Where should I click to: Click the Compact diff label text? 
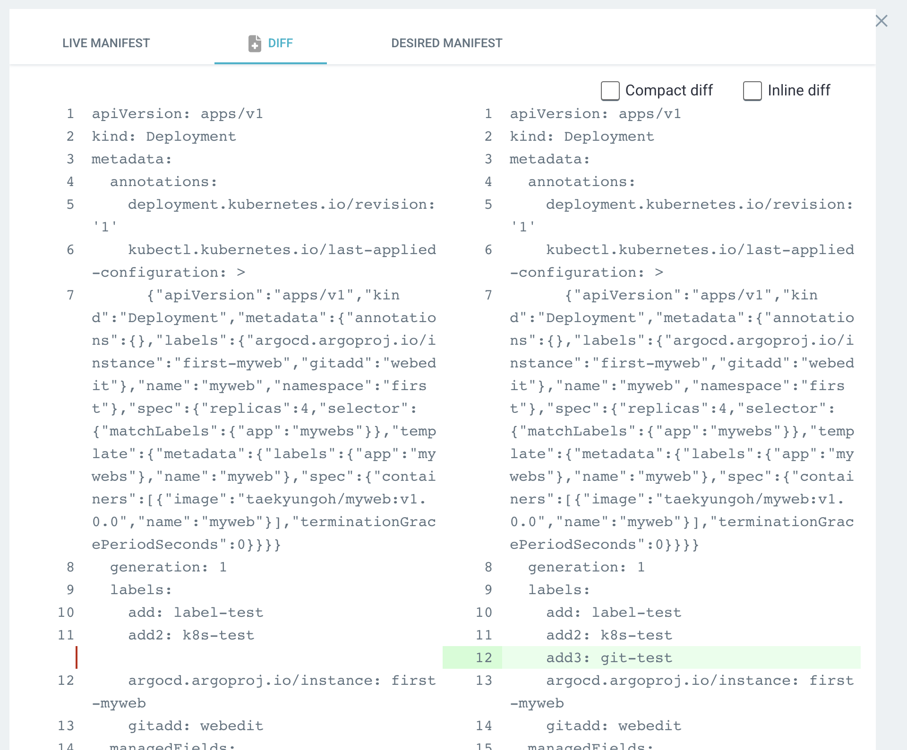[668, 91]
